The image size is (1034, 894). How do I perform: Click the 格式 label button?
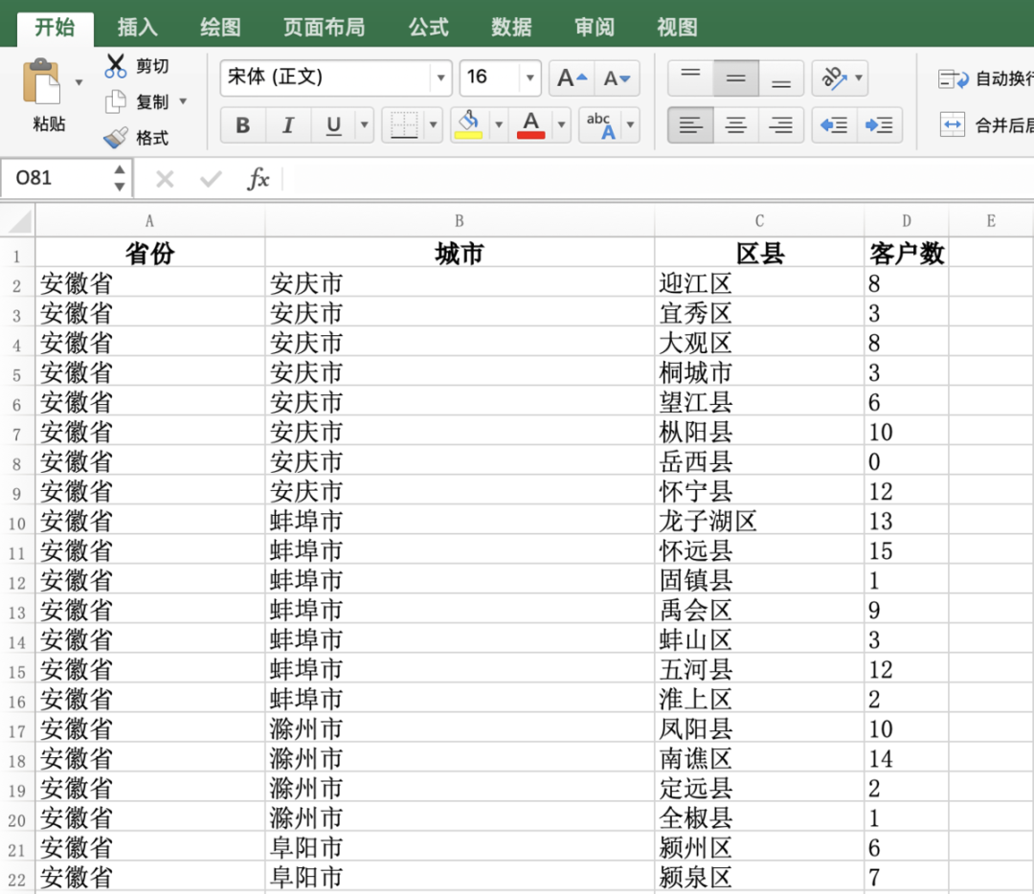tap(152, 138)
